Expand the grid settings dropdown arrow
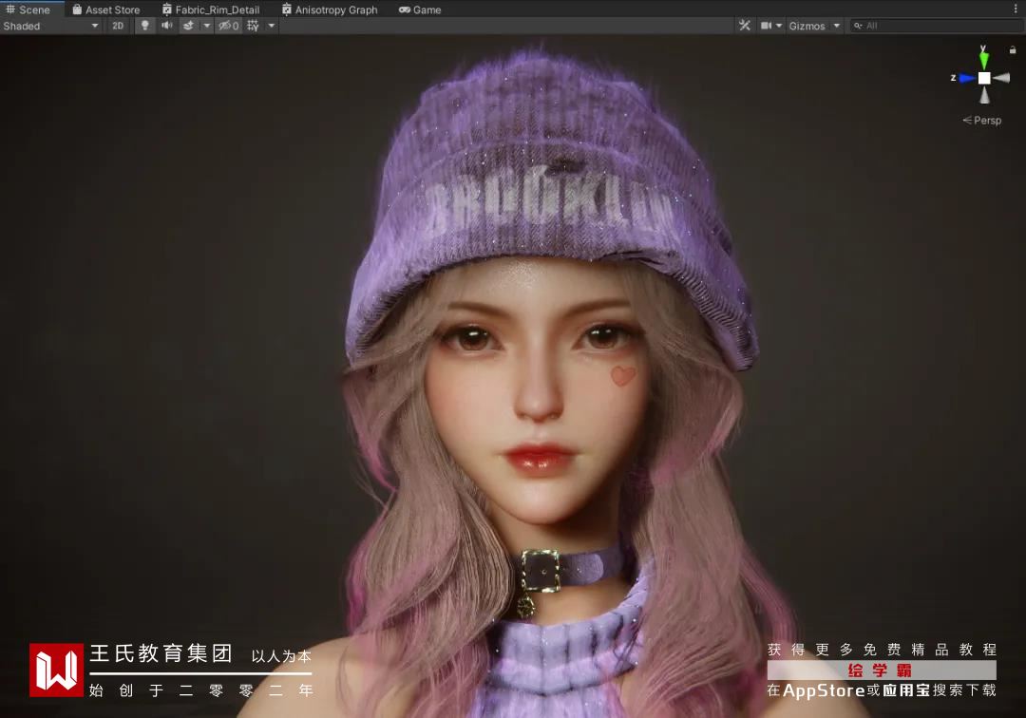 [x=272, y=26]
